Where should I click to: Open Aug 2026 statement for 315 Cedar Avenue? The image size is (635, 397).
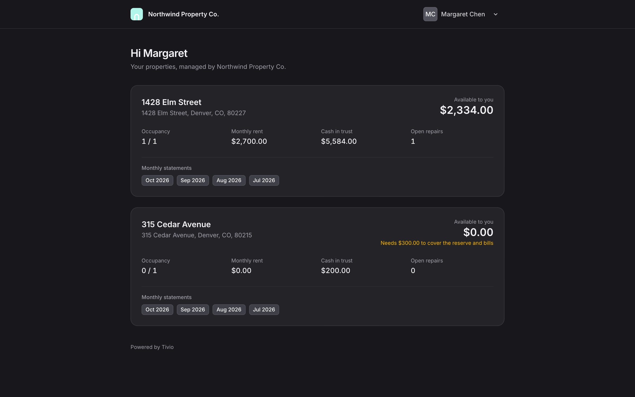(x=229, y=309)
